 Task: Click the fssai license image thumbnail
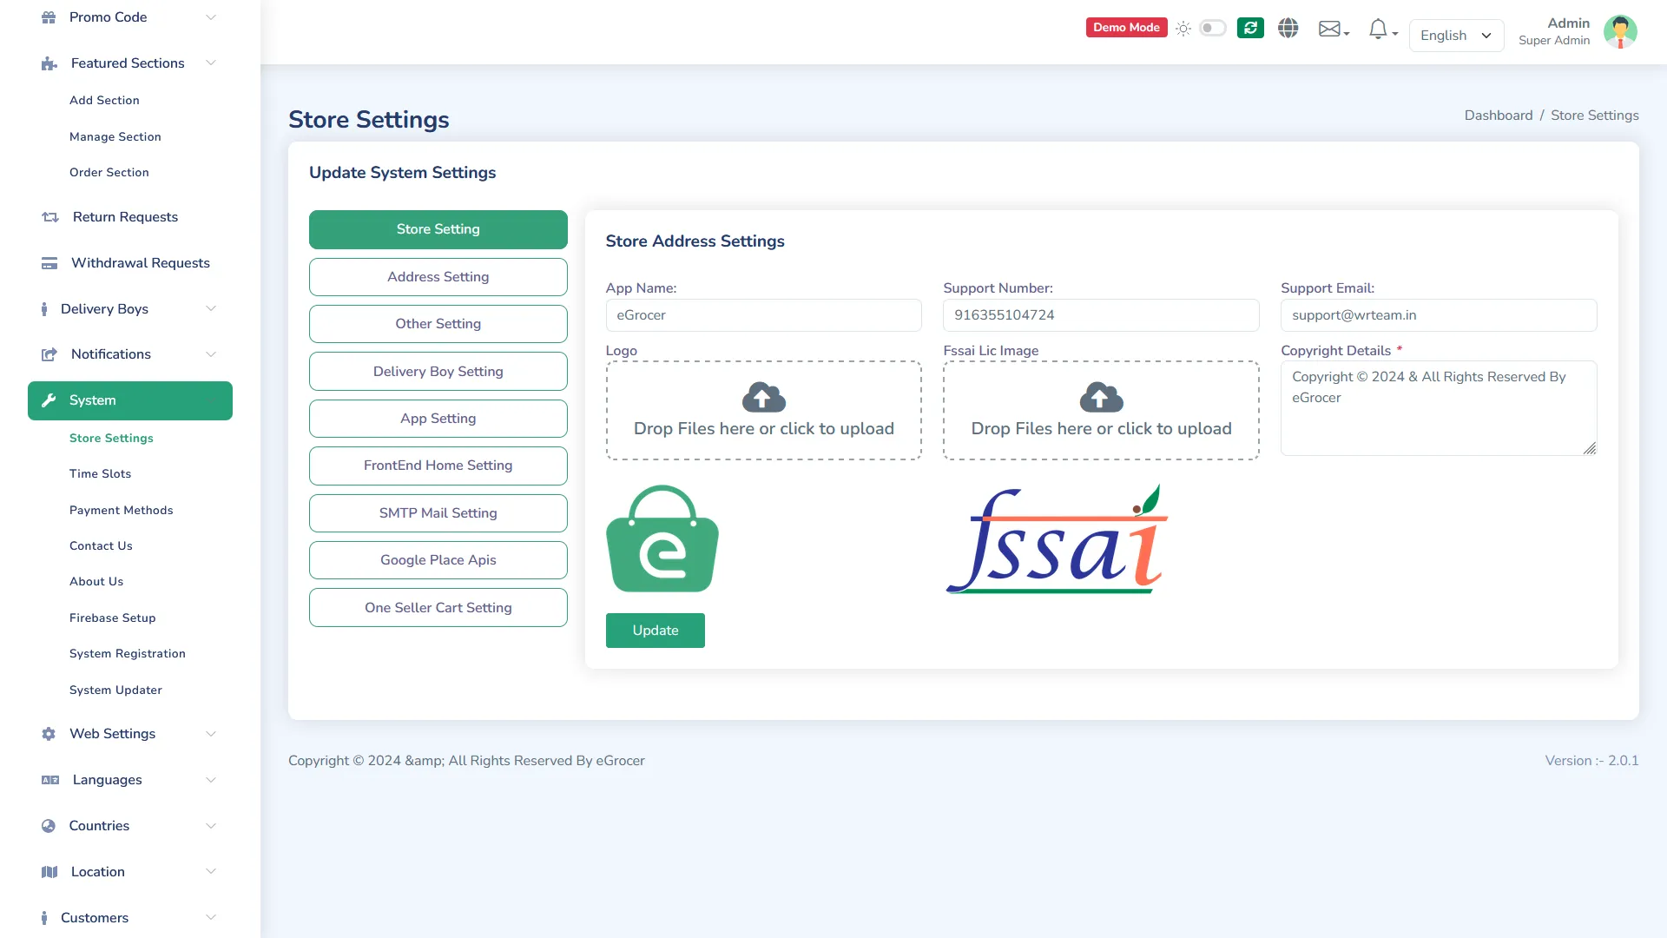(1058, 538)
